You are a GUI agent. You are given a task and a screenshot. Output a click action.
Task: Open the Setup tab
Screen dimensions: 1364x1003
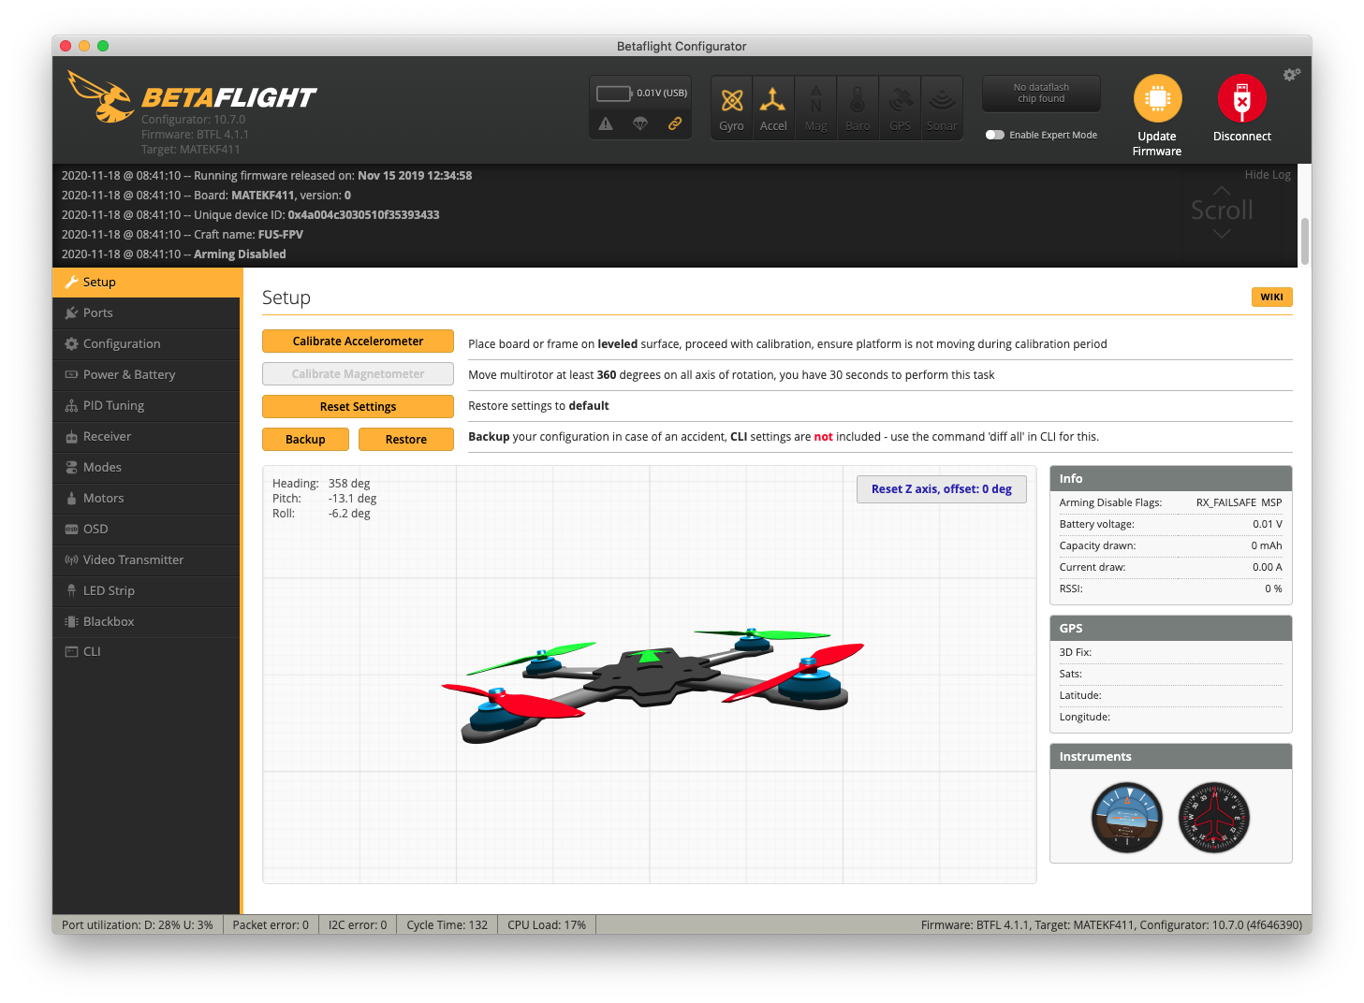[x=146, y=282]
